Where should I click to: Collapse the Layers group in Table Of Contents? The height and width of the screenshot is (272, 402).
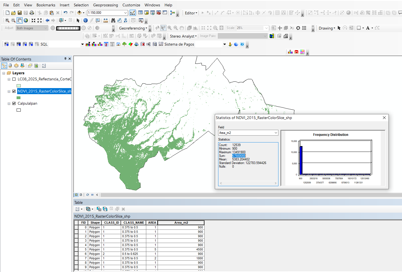click(x=4, y=73)
